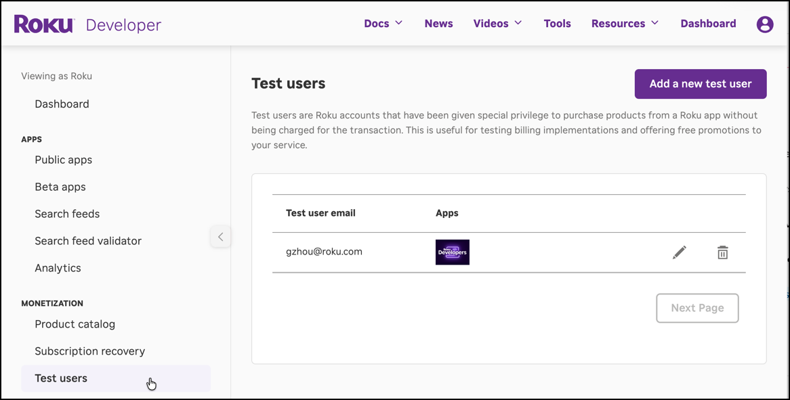The height and width of the screenshot is (400, 790).
Task: Open the Product catalog
Action: pos(75,324)
